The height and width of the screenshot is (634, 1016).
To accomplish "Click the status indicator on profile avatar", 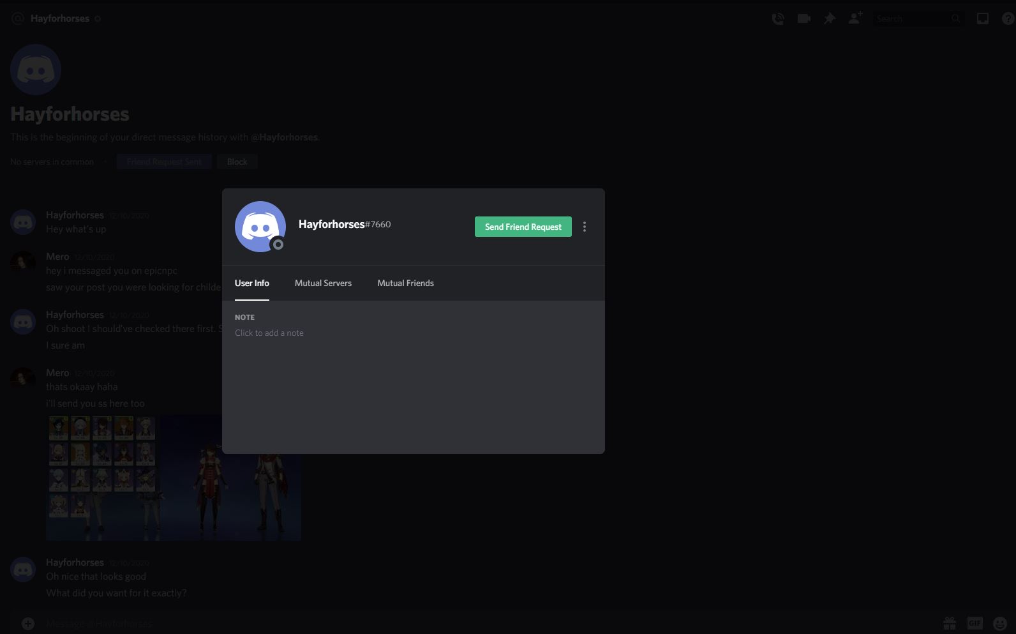I will pos(278,245).
